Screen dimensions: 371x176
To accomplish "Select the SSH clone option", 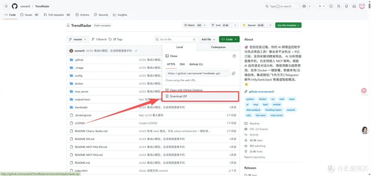I will [x=182, y=64].
